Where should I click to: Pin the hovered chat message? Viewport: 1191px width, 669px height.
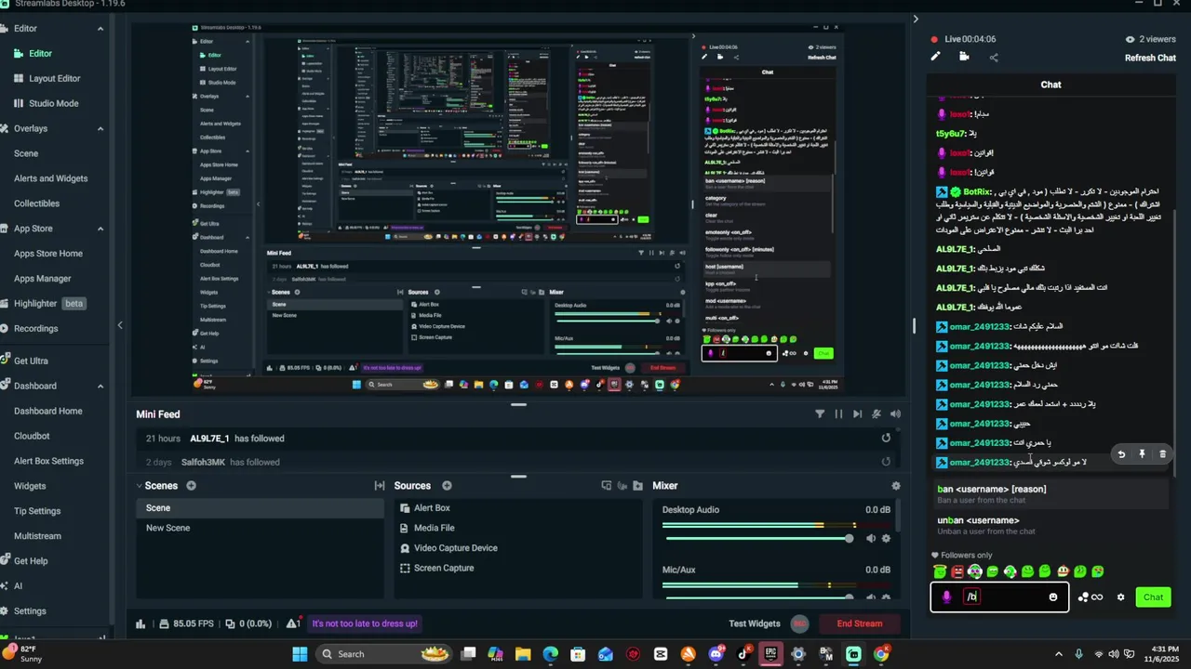point(1142,454)
